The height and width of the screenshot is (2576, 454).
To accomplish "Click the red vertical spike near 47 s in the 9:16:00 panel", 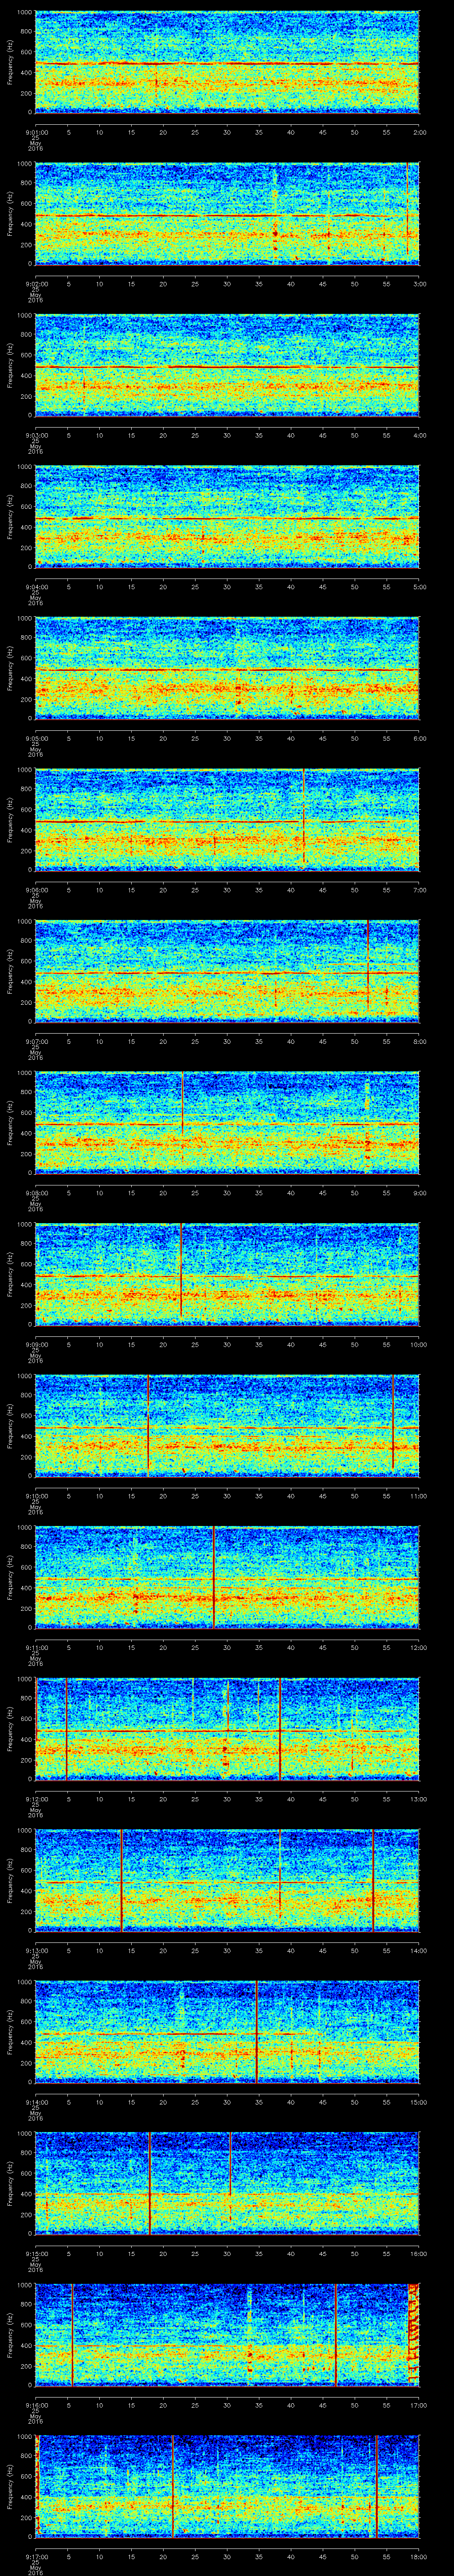I will (x=336, y=2335).
